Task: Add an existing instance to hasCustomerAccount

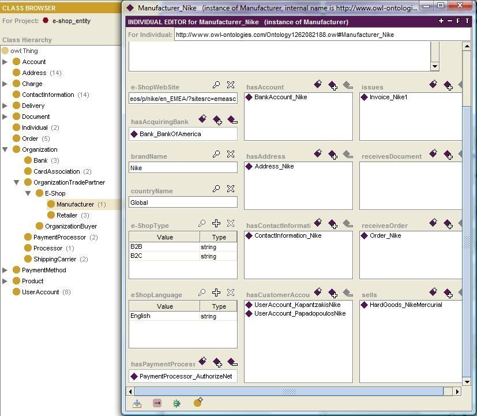Action: [x=333, y=293]
